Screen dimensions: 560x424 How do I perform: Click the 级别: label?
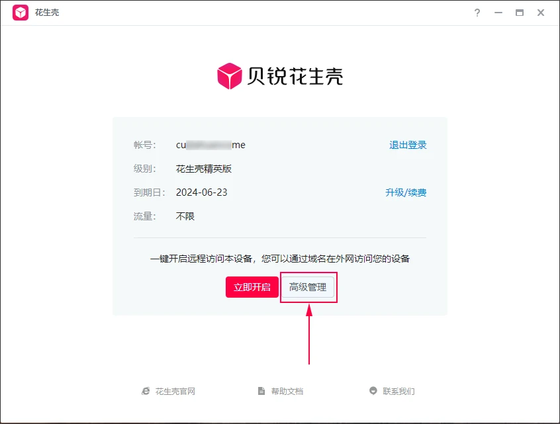[145, 169]
